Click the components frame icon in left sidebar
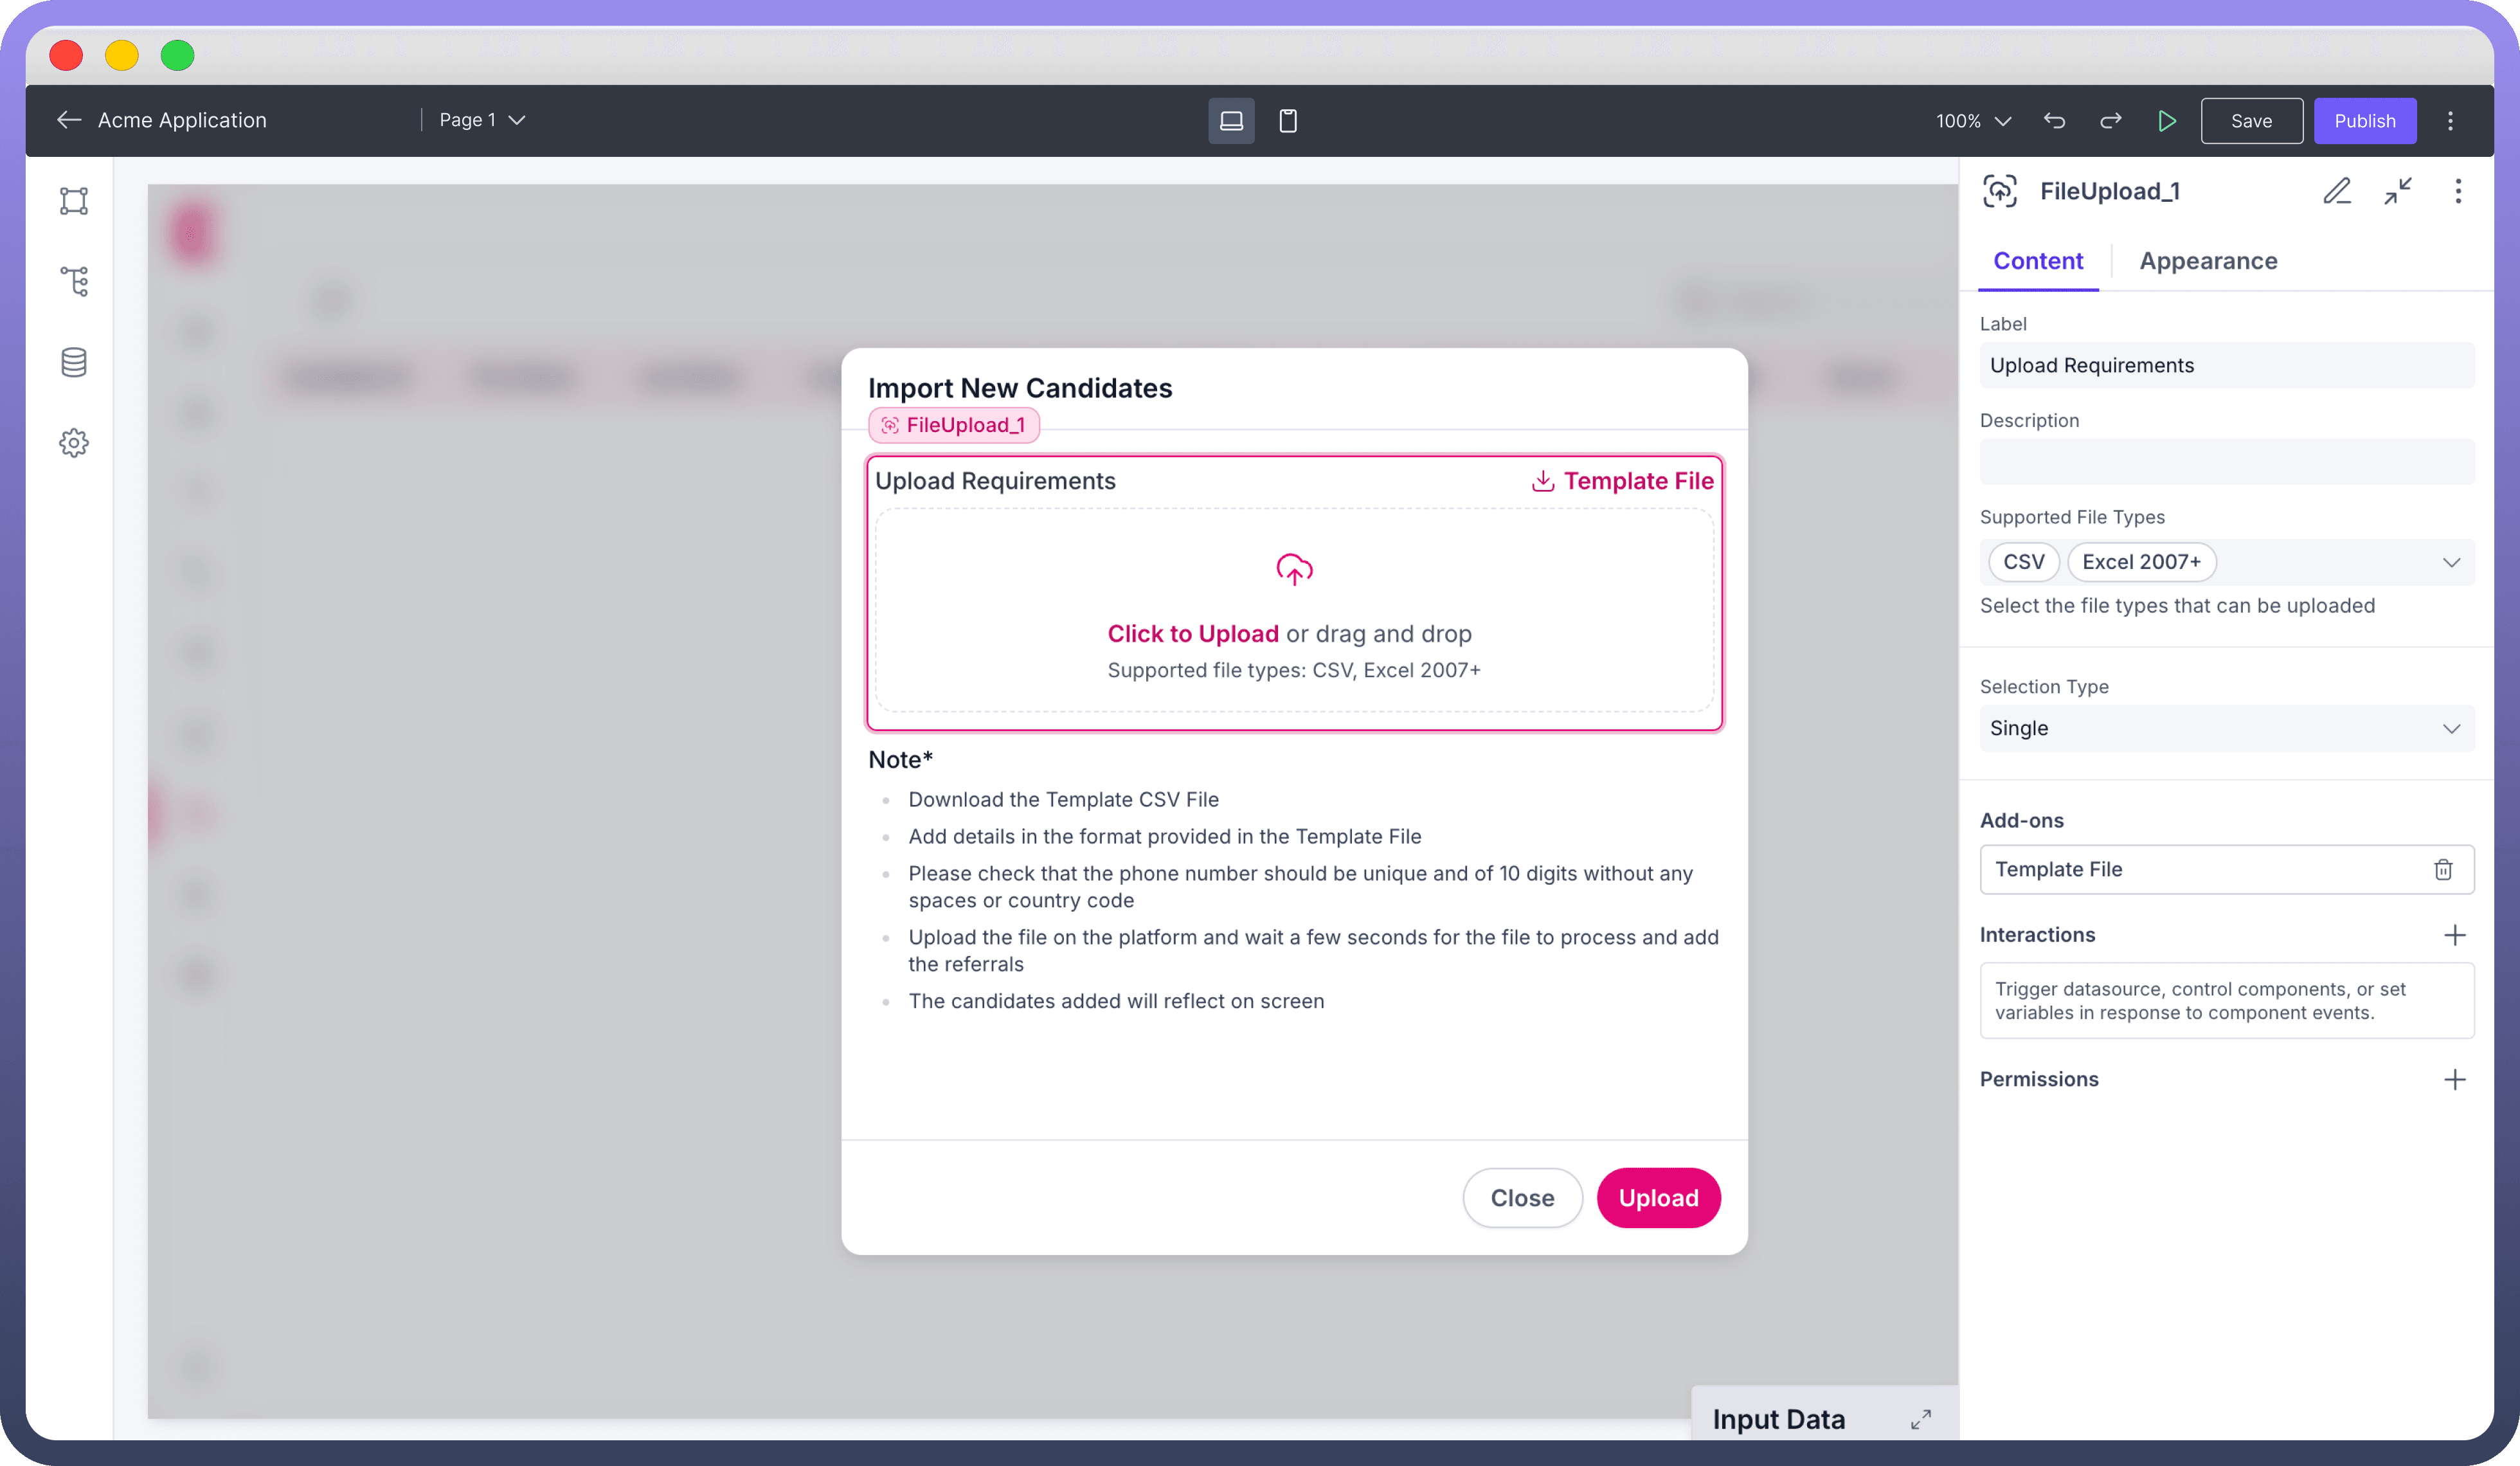Viewport: 2520px width, 1466px height. 74,201
